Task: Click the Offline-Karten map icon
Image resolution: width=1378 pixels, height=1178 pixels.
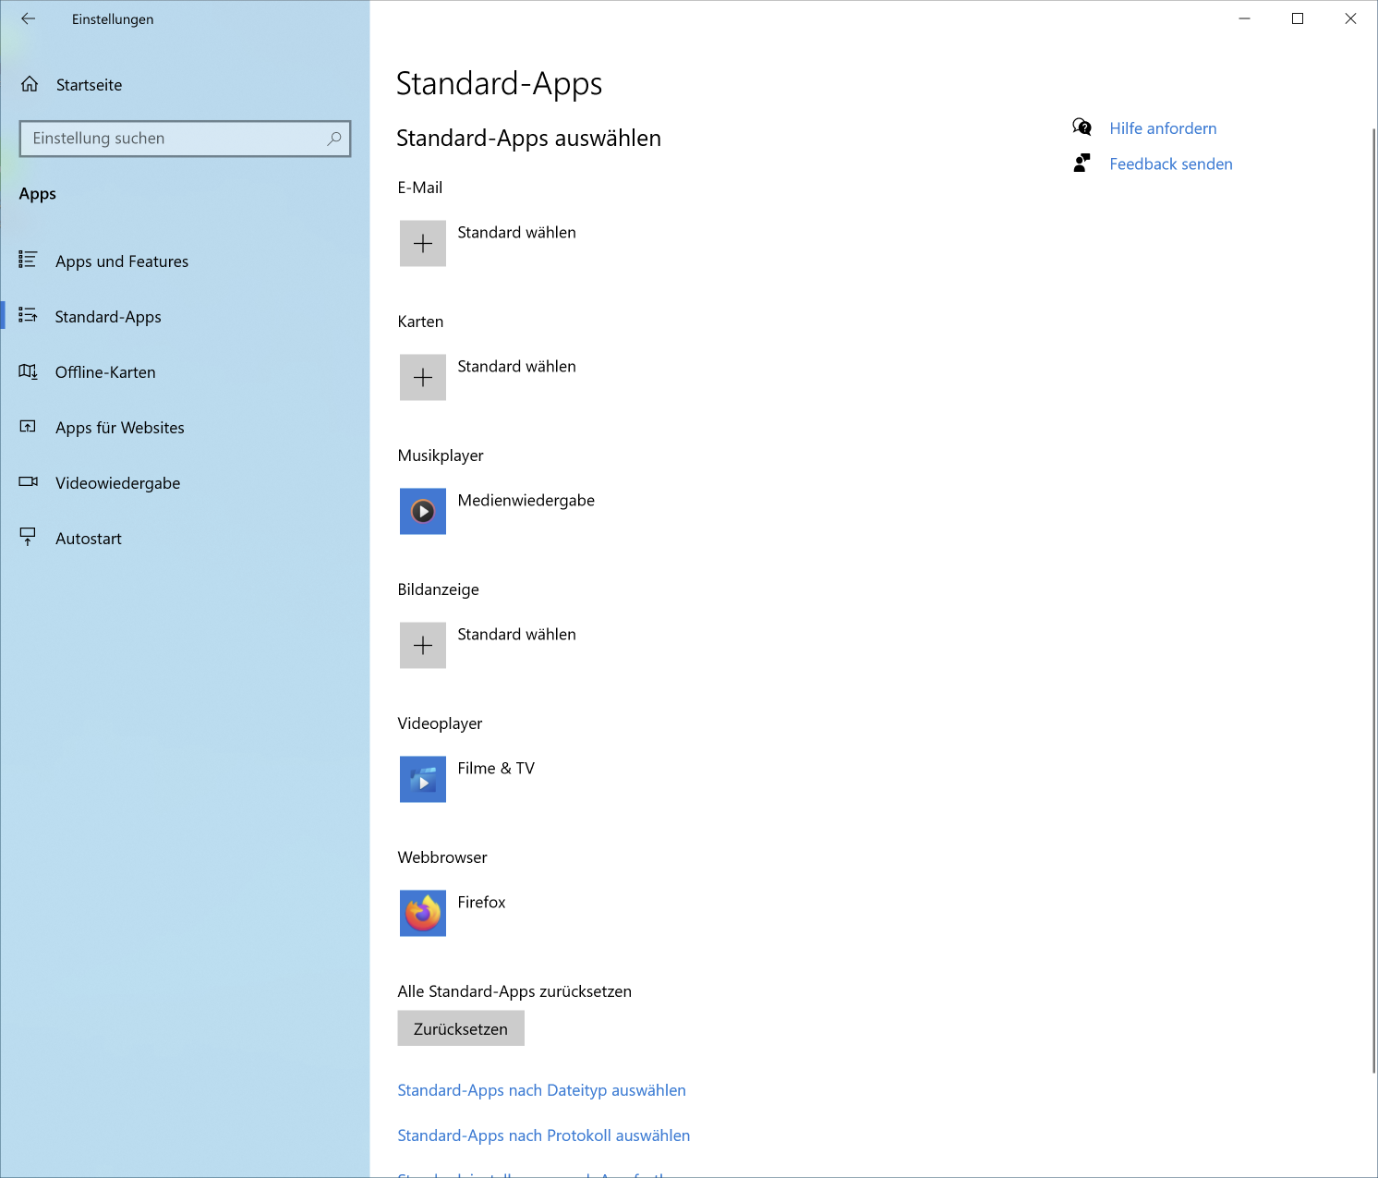Action: (x=28, y=371)
